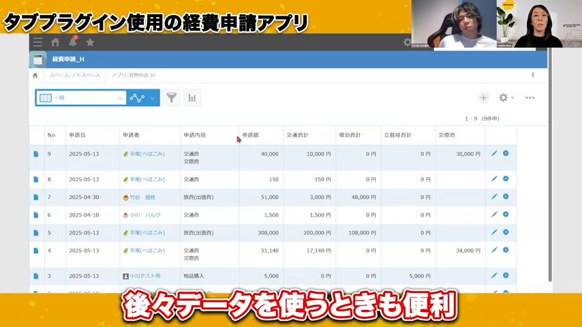Open applicant 平尾(ぺばこみ) in record 9

point(147,154)
